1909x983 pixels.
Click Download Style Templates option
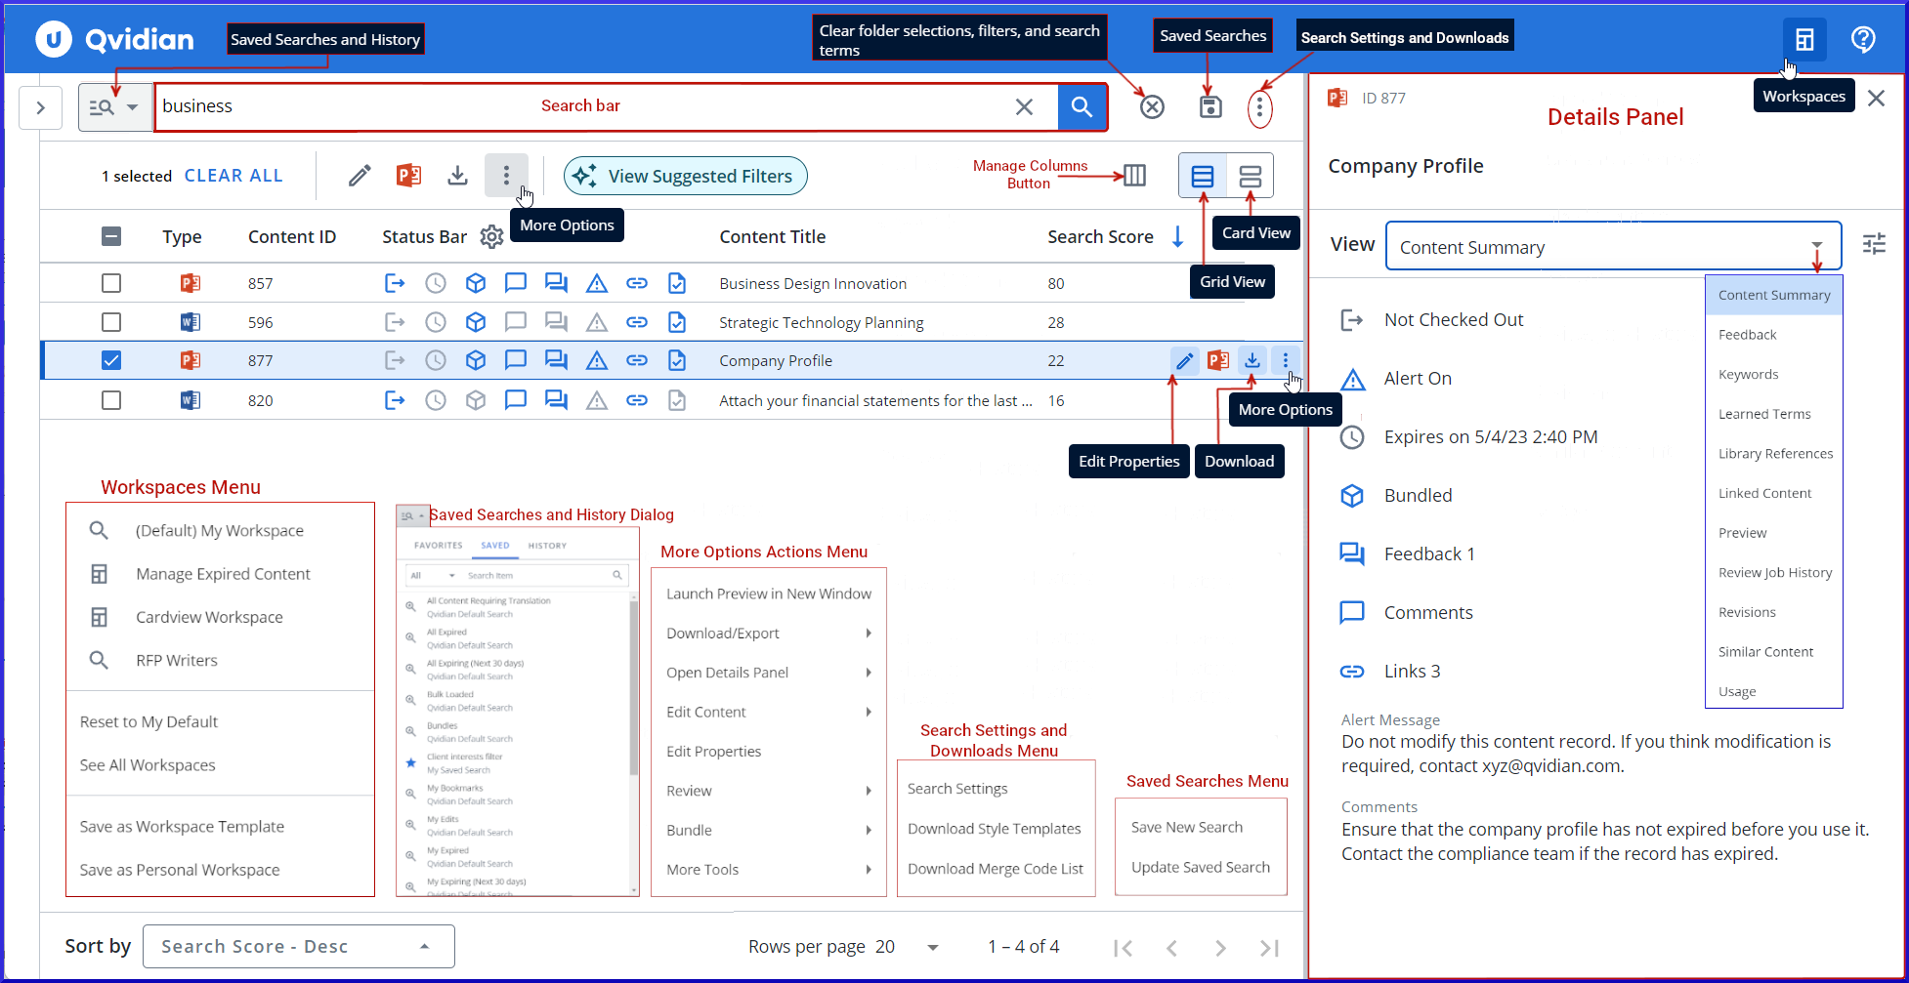coord(996,829)
